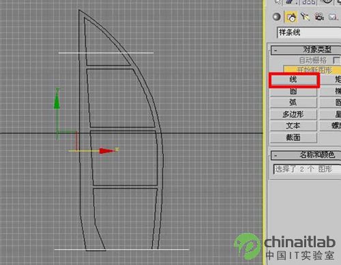The image size is (341, 265).
Task: Click the green Y-axis gizmo arrow
Action: pos(57,100)
